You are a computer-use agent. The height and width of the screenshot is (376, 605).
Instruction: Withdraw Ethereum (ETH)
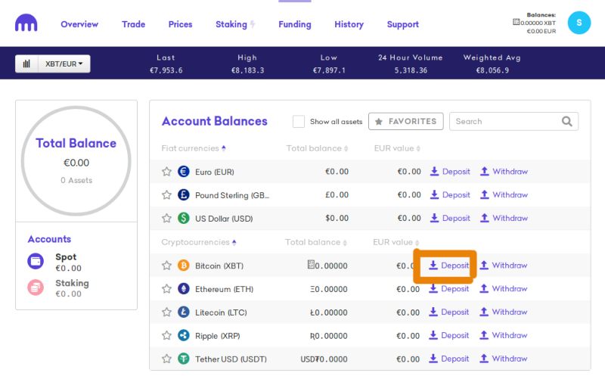503,289
